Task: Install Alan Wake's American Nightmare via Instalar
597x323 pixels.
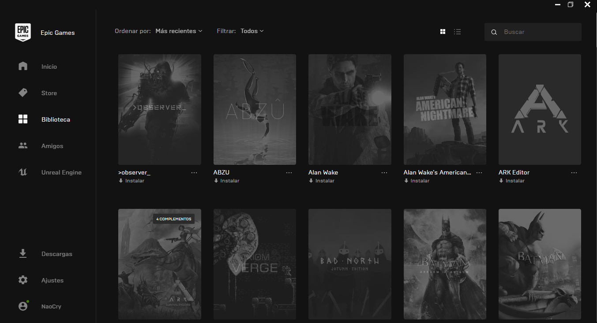Action: [417, 181]
